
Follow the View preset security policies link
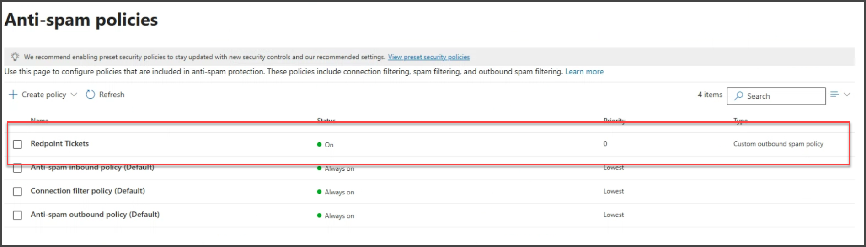coord(429,57)
